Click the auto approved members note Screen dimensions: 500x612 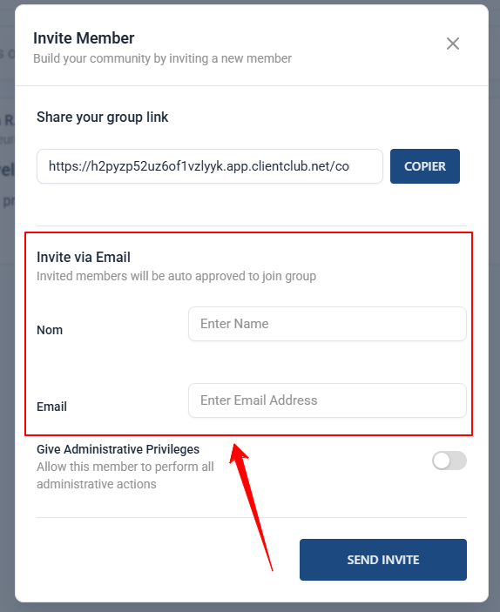tap(177, 276)
